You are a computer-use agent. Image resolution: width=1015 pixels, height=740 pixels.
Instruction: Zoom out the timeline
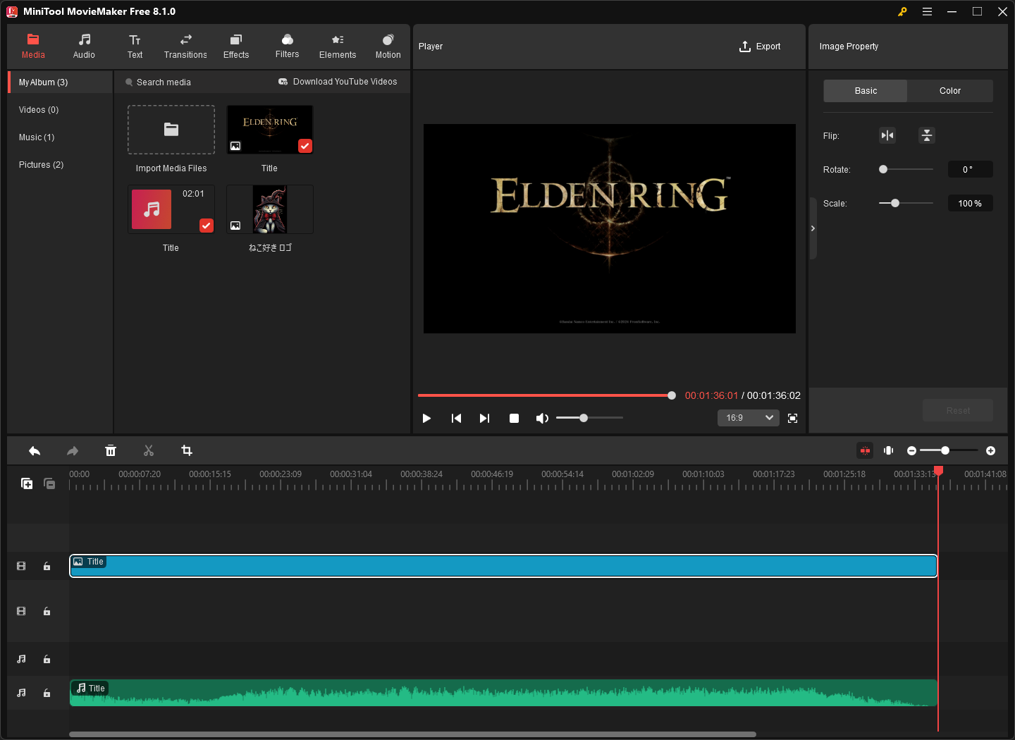pos(911,450)
